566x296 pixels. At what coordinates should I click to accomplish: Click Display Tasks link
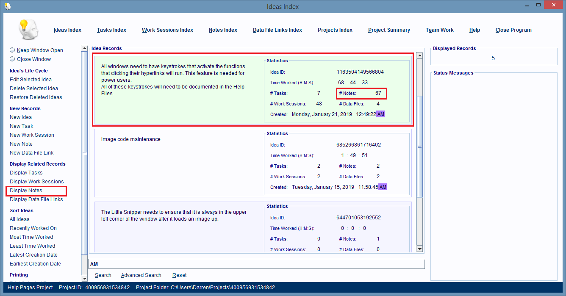click(x=26, y=173)
